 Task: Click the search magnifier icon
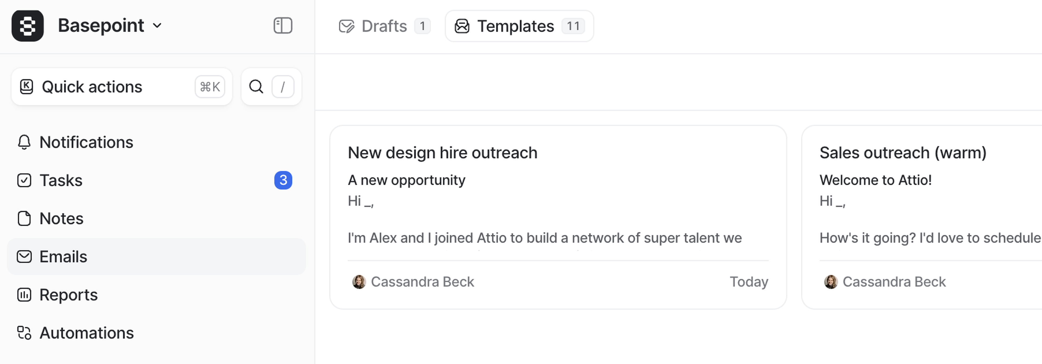tap(256, 87)
